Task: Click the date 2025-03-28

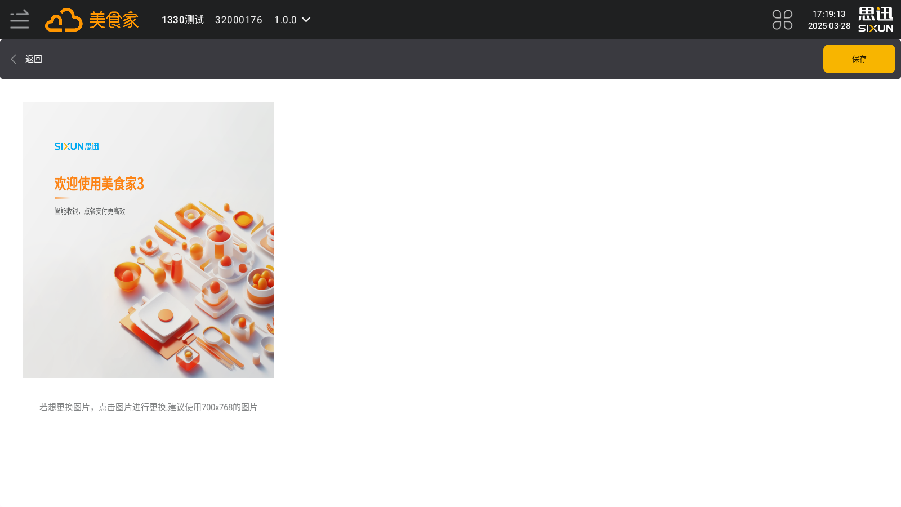Action: click(829, 26)
